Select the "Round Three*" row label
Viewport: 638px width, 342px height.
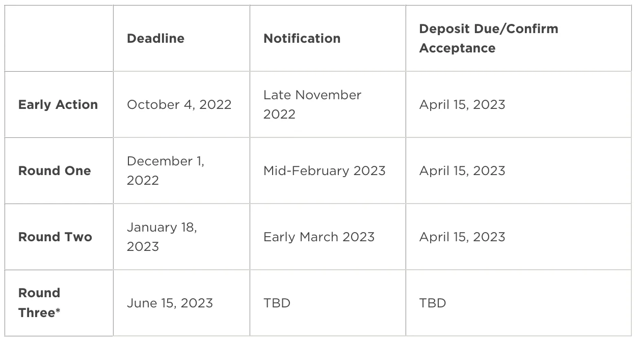click(39, 303)
